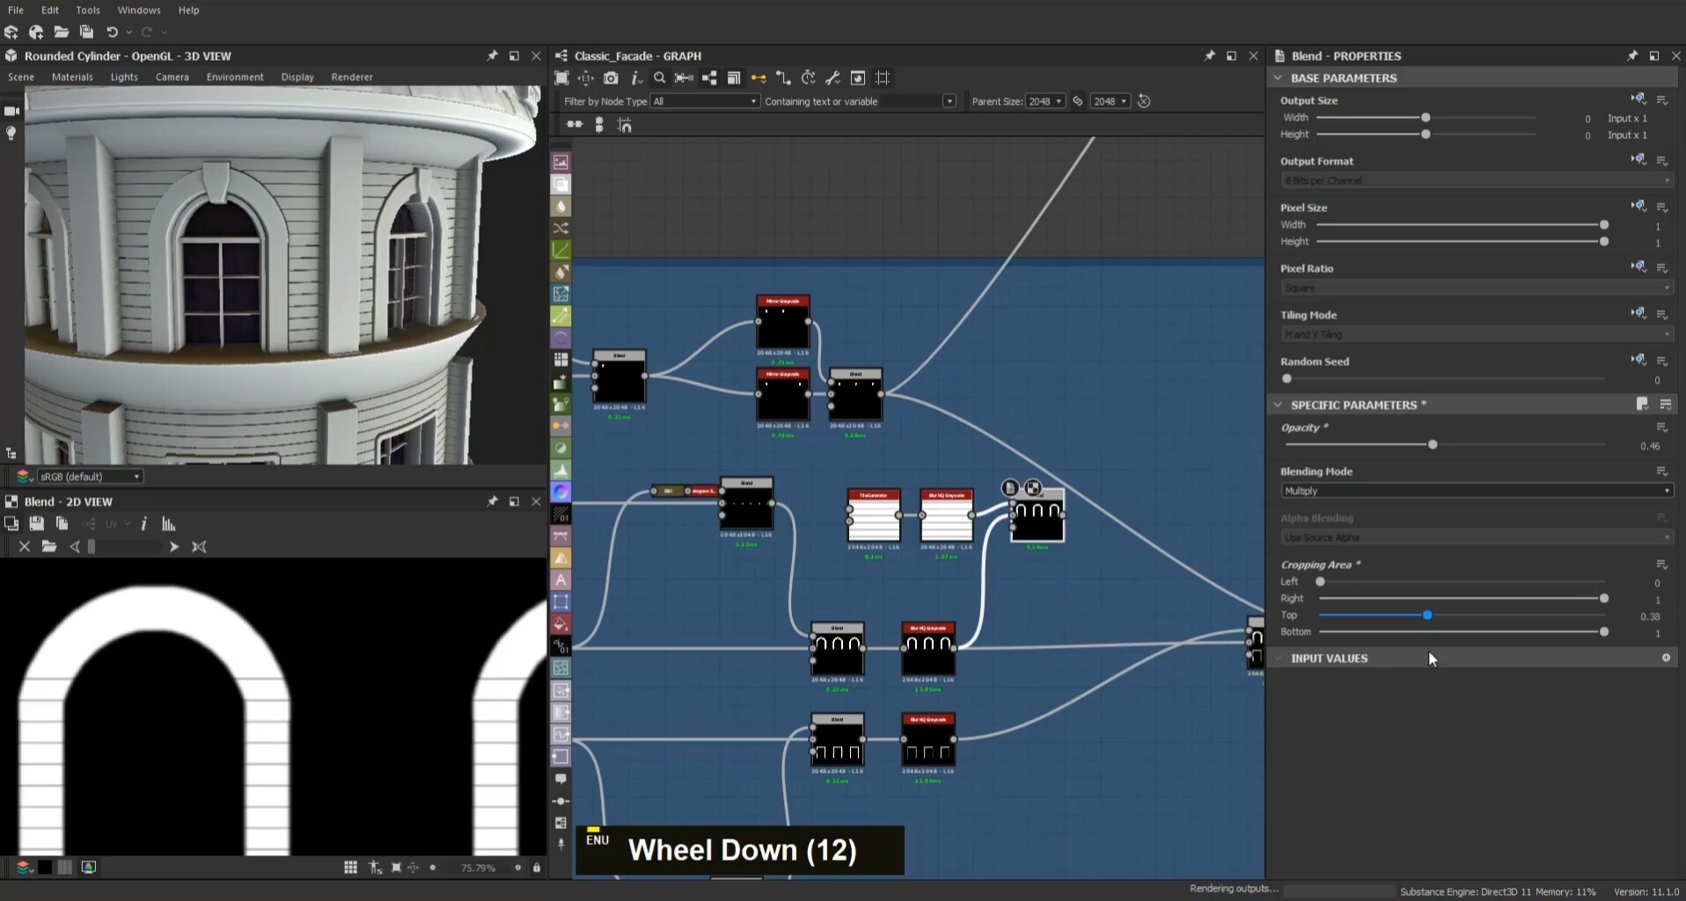Click the camera icon in the 3D view sidebar

click(x=11, y=111)
